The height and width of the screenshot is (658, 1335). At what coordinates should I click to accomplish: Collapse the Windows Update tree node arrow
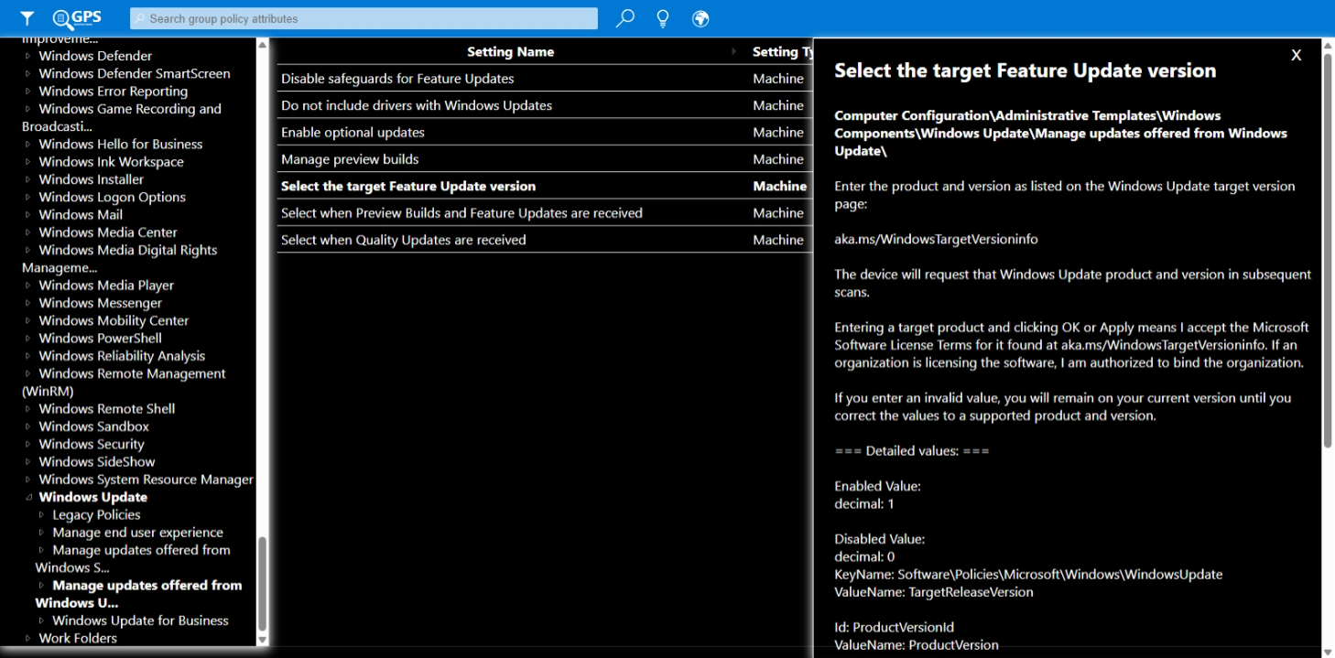pos(28,498)
